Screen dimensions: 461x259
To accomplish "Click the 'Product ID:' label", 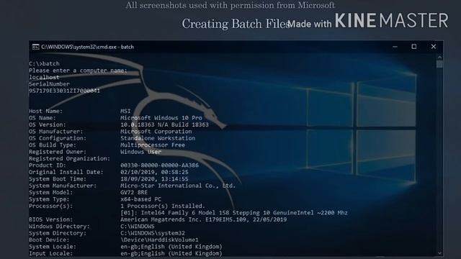I will coord(48,165).
